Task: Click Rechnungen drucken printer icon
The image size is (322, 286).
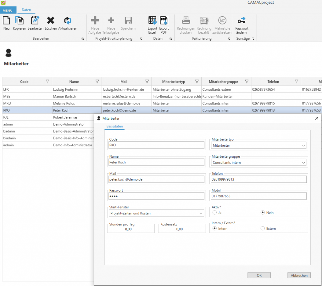Action: click(x=186, y=20)
